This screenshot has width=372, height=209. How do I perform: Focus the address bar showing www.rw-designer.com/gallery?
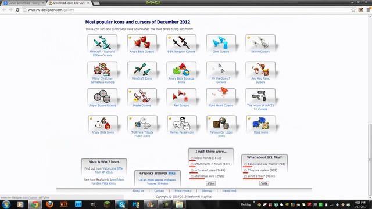(186, 10)
